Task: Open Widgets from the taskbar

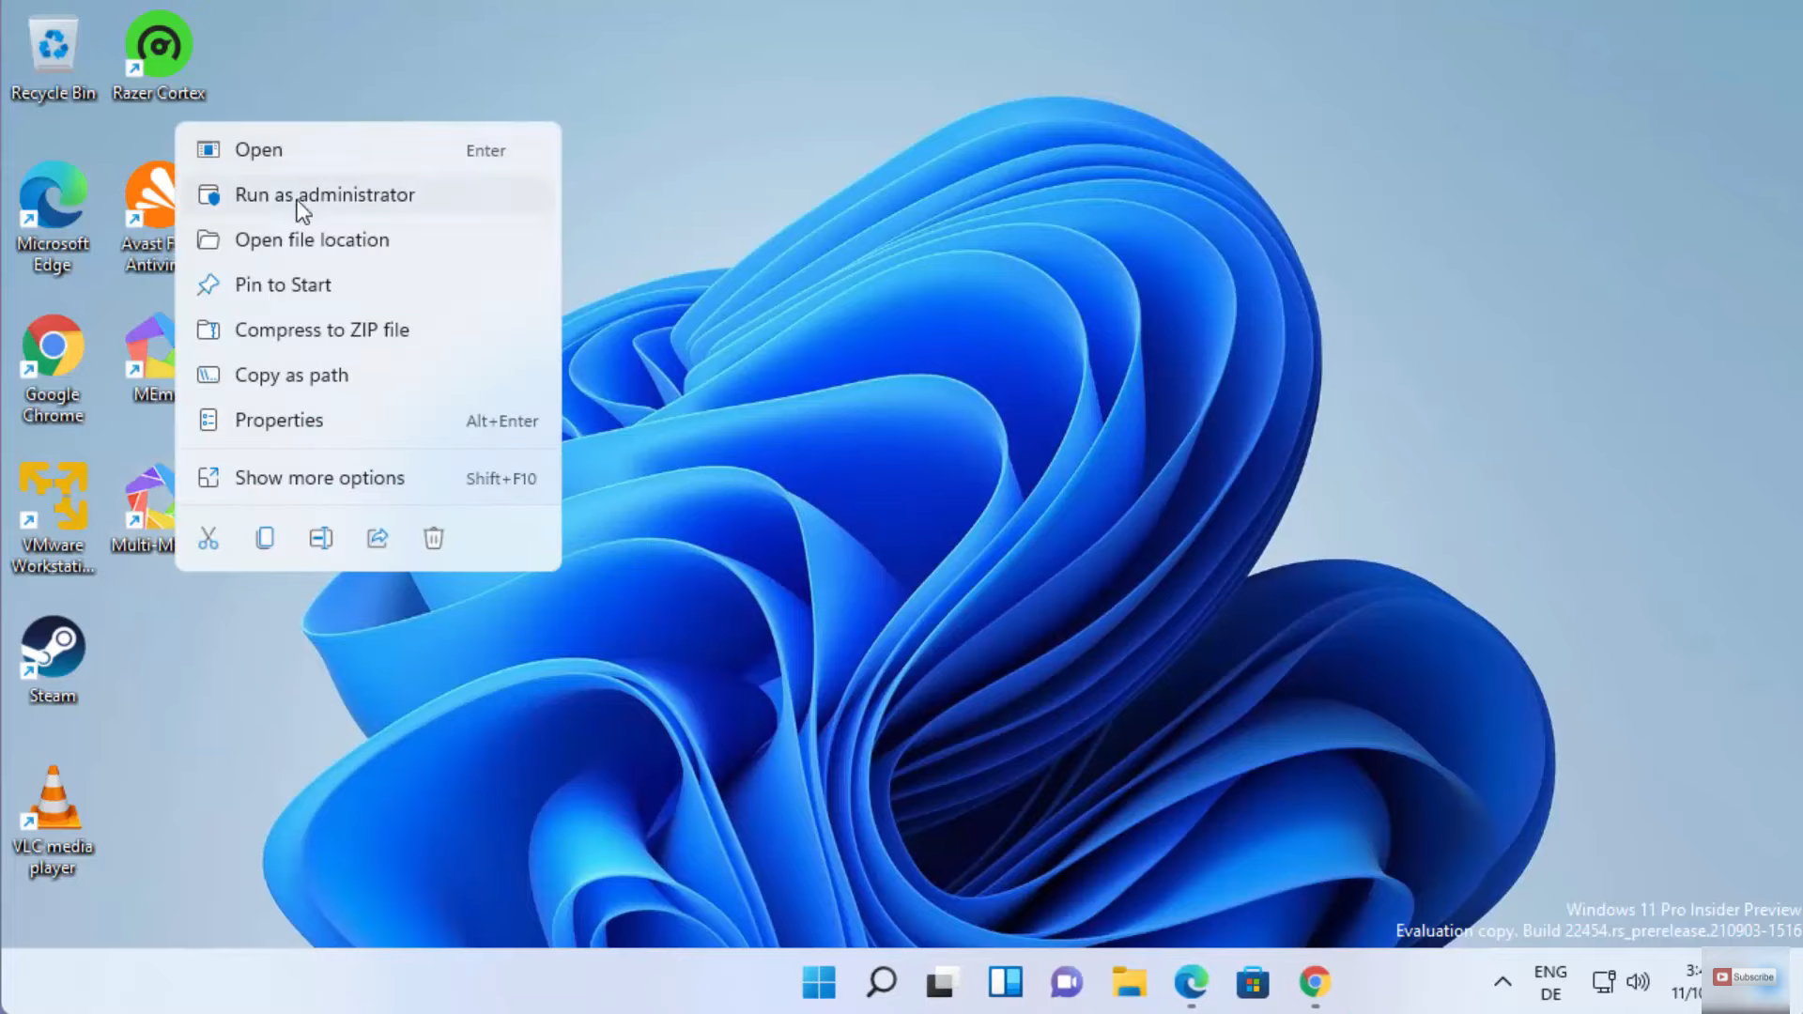Action: coord(1005,982)
